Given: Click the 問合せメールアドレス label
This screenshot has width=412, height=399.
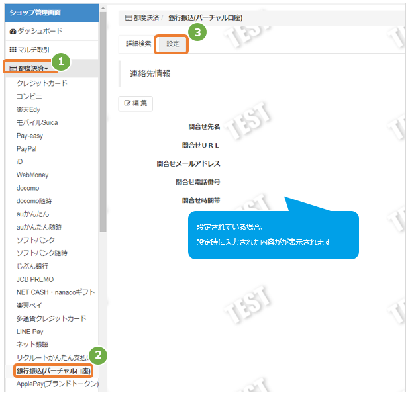Looking at the screenshot, I should click(188, 164).
